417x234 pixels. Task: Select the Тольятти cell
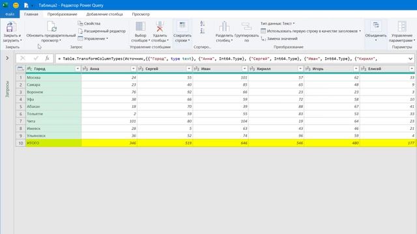pyautogui.click(x=53, y=114)
